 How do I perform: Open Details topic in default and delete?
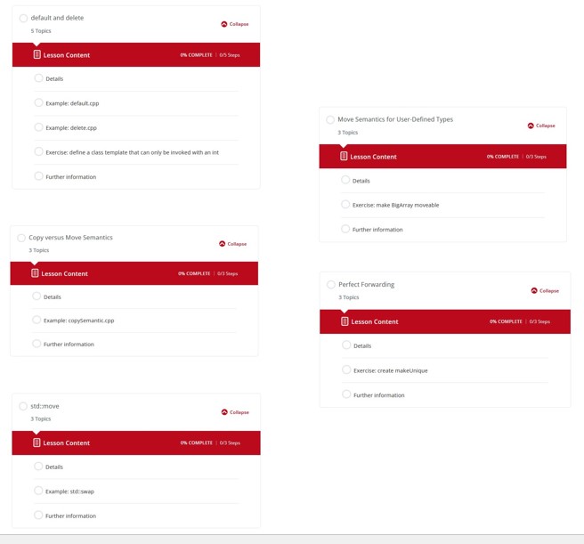(x=54, y=78)
